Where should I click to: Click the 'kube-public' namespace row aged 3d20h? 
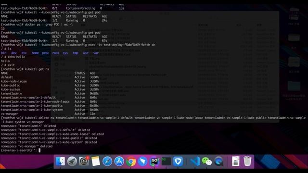pyautogui.click(x=50, y=86)
